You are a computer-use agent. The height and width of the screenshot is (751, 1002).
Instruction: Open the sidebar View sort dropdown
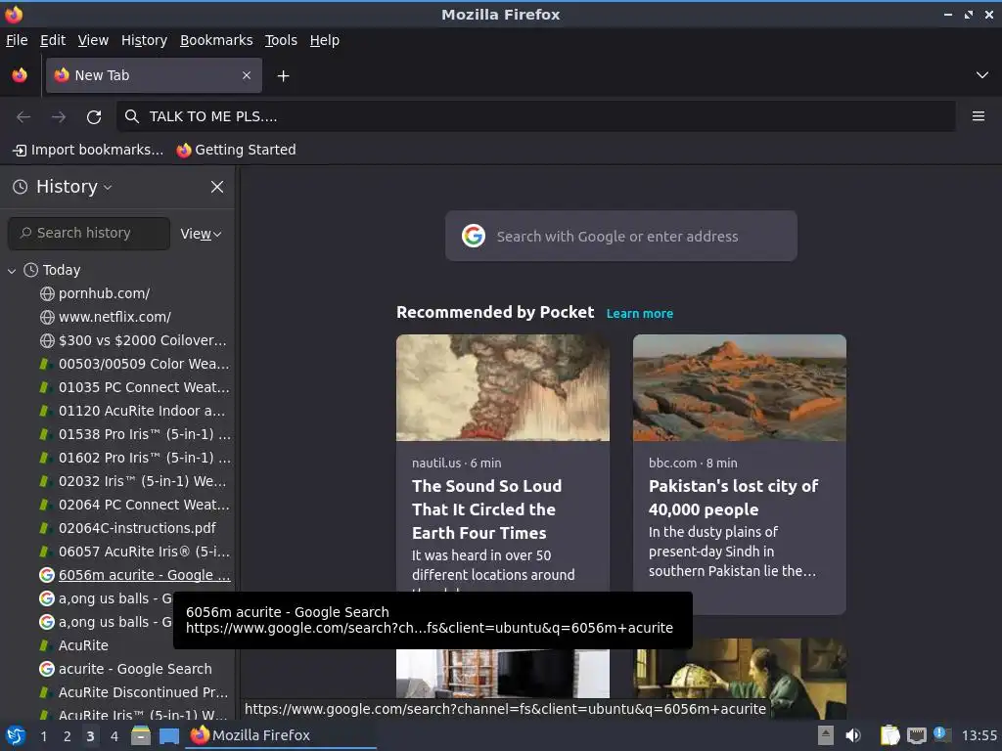201,234
